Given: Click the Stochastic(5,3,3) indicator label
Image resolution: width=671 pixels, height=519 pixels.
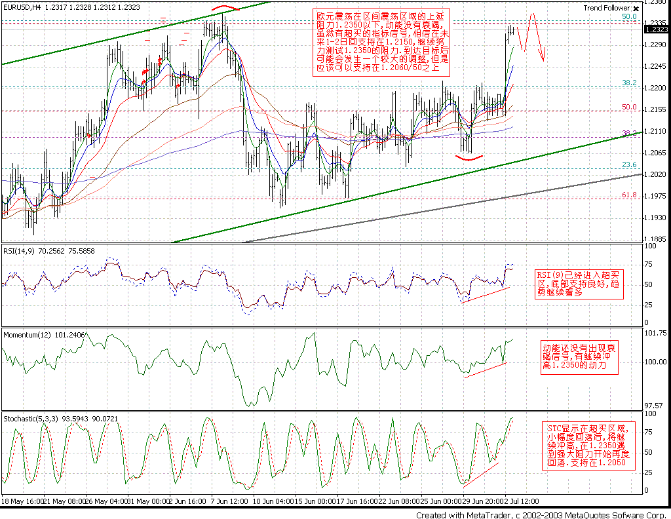Looking at the screenshot, I should click(x=30, y=419).
